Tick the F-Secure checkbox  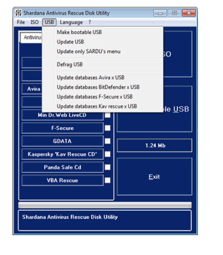point(108,128)
